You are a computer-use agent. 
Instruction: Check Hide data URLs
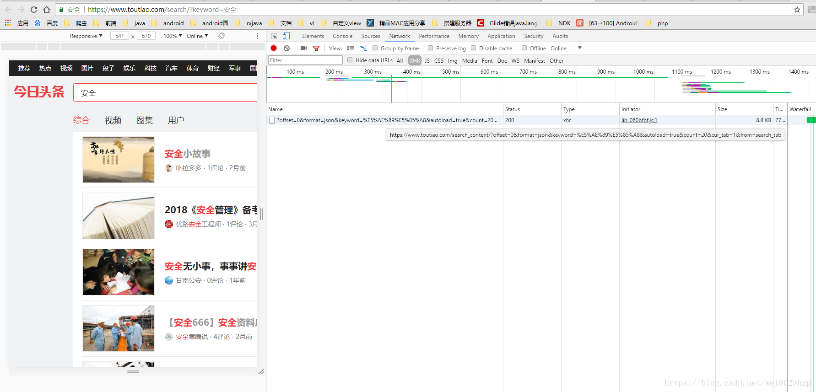(x=350, y=60)
